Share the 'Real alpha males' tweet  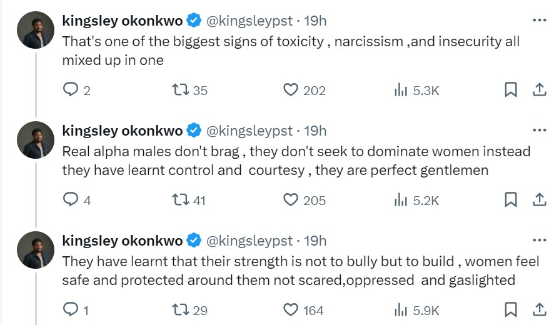[539, 200]
